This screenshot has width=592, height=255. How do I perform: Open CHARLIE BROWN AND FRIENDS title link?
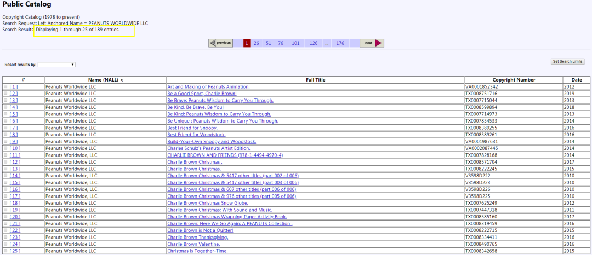225,155
